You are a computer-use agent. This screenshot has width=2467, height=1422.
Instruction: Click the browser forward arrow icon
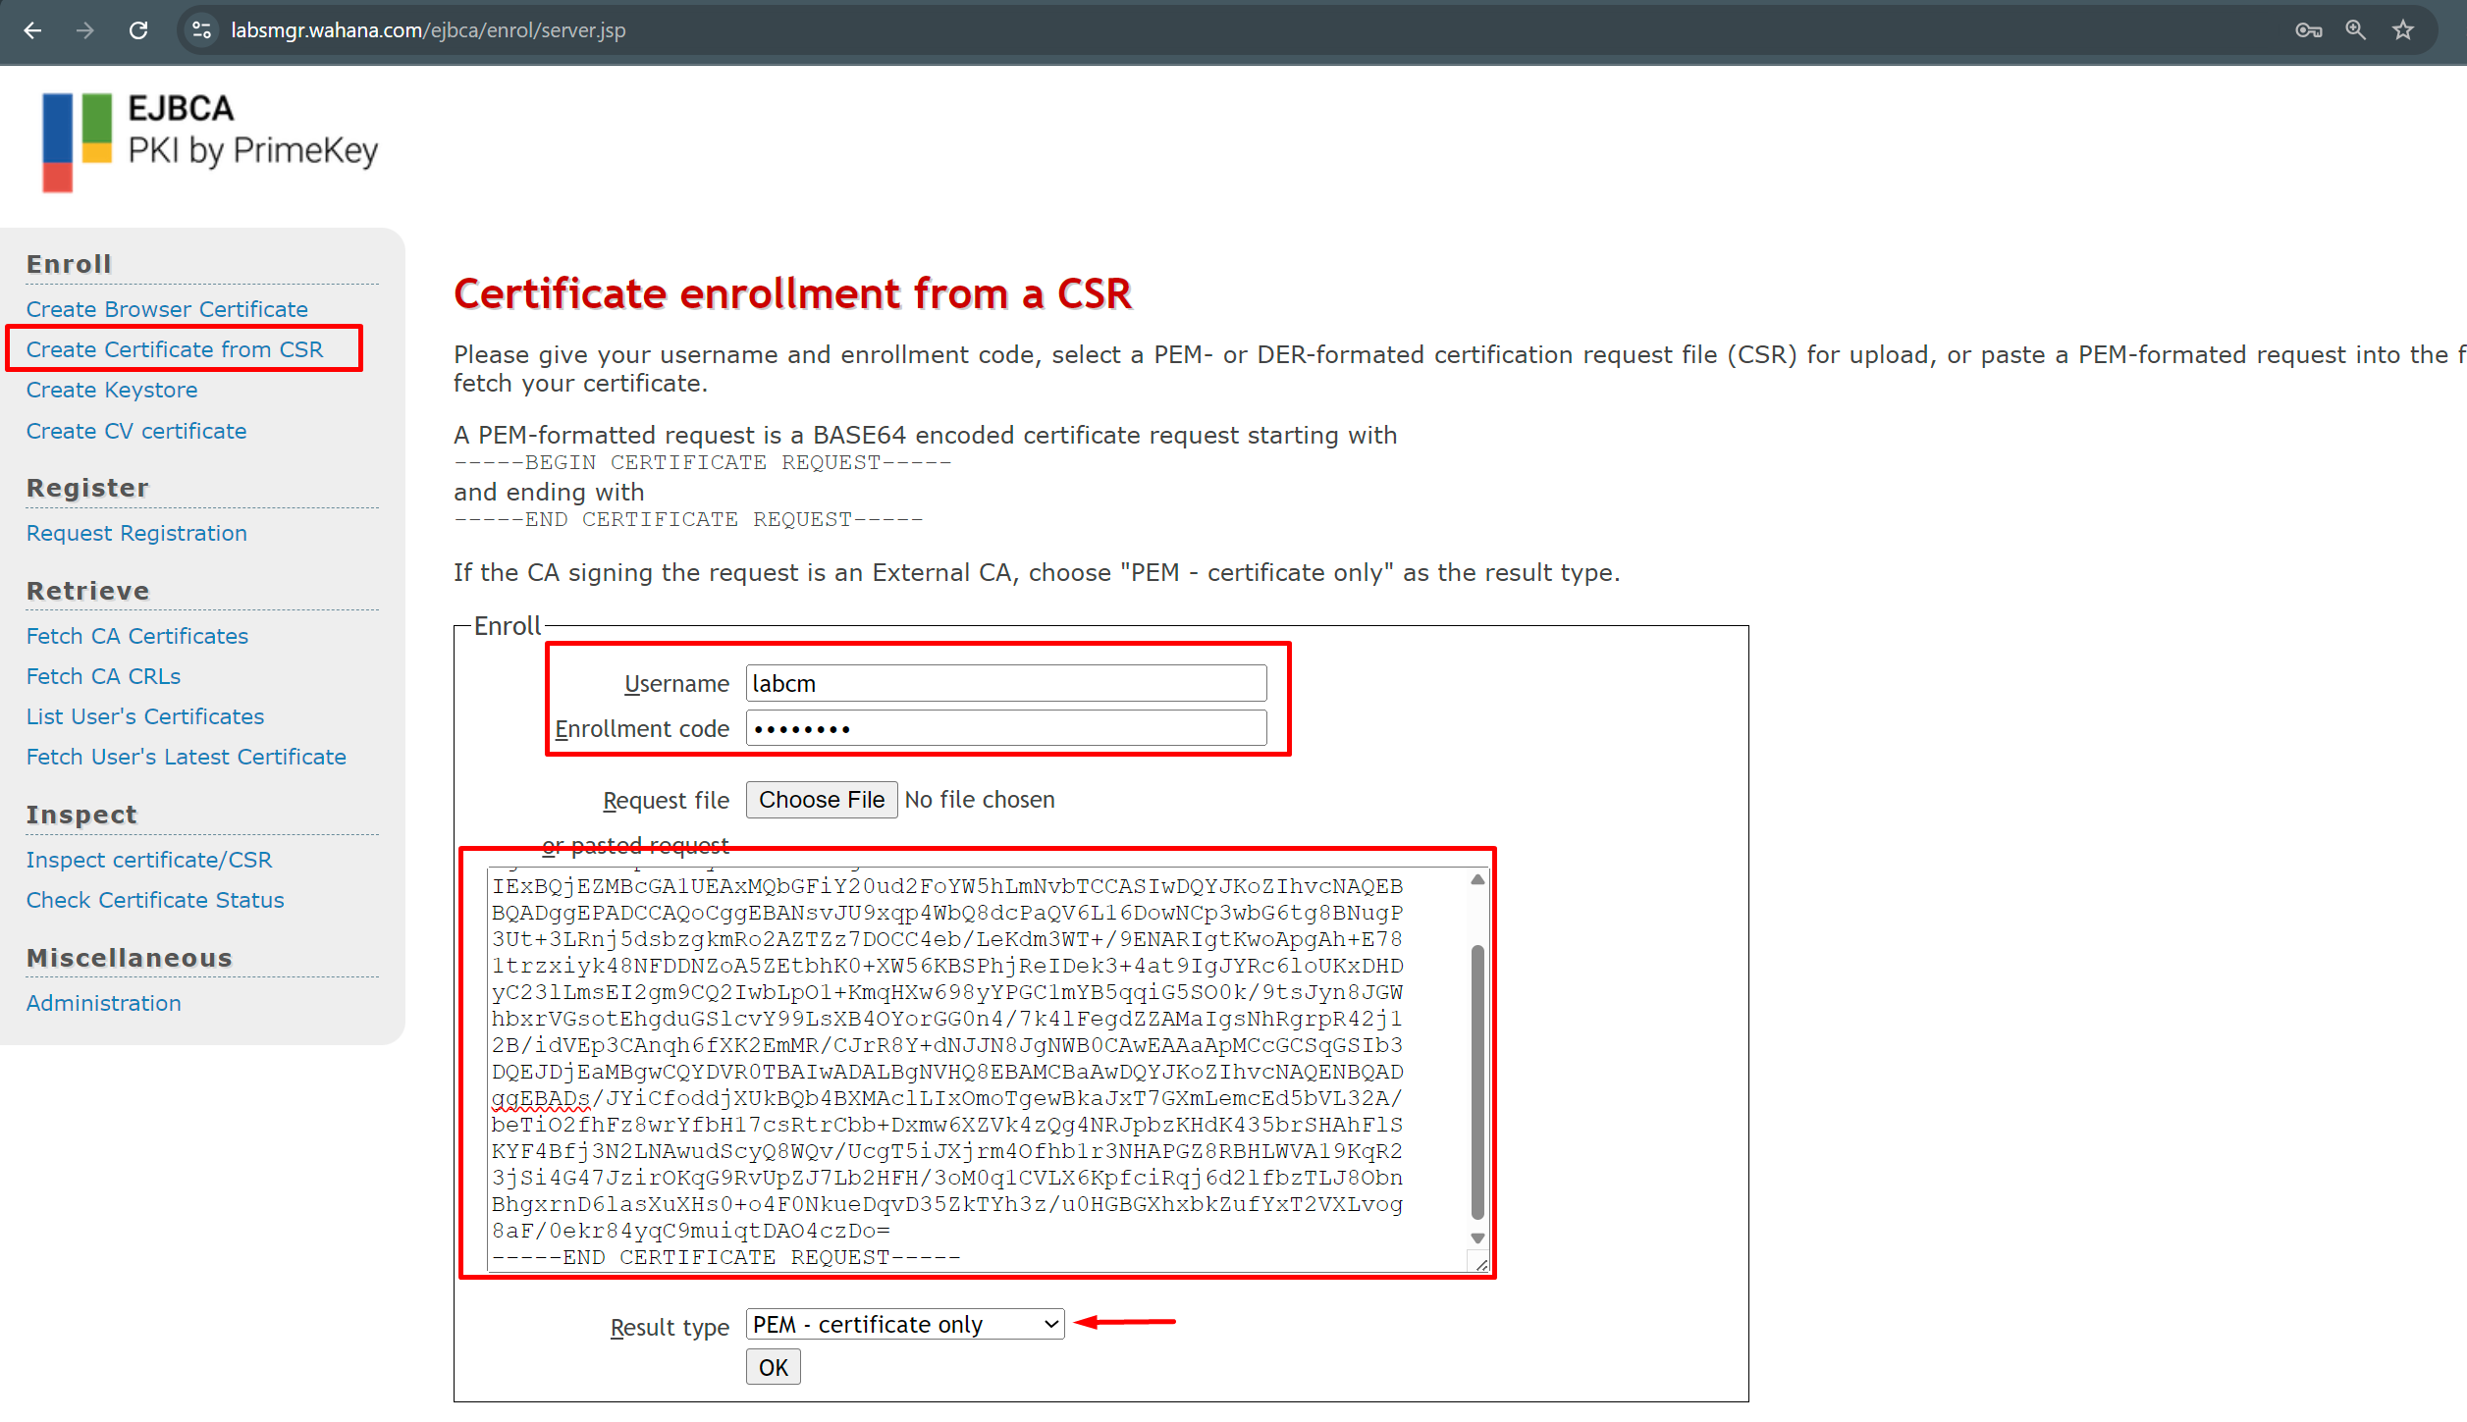pyautogui.click(x=85, y=30)
